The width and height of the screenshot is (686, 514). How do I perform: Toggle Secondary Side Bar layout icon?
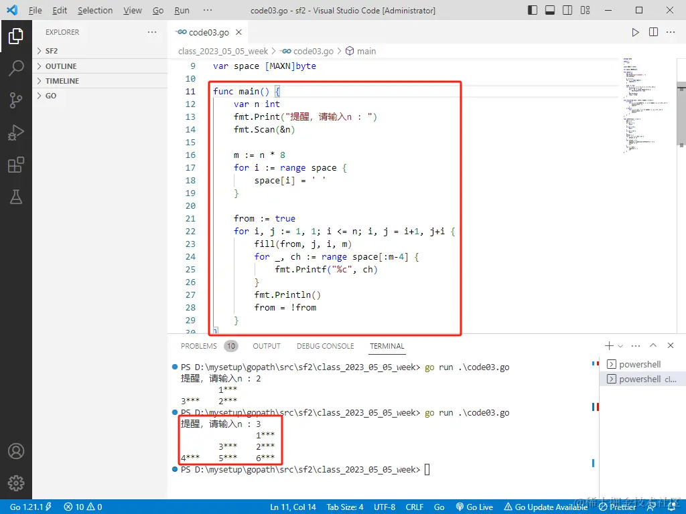(x=567, y=10)
